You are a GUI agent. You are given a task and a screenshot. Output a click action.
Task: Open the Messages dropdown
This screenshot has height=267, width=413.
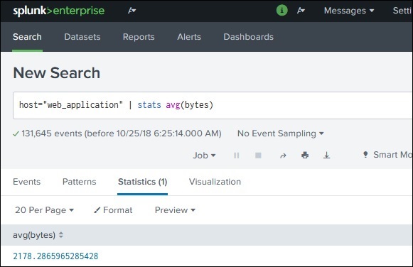coord(349,11)
